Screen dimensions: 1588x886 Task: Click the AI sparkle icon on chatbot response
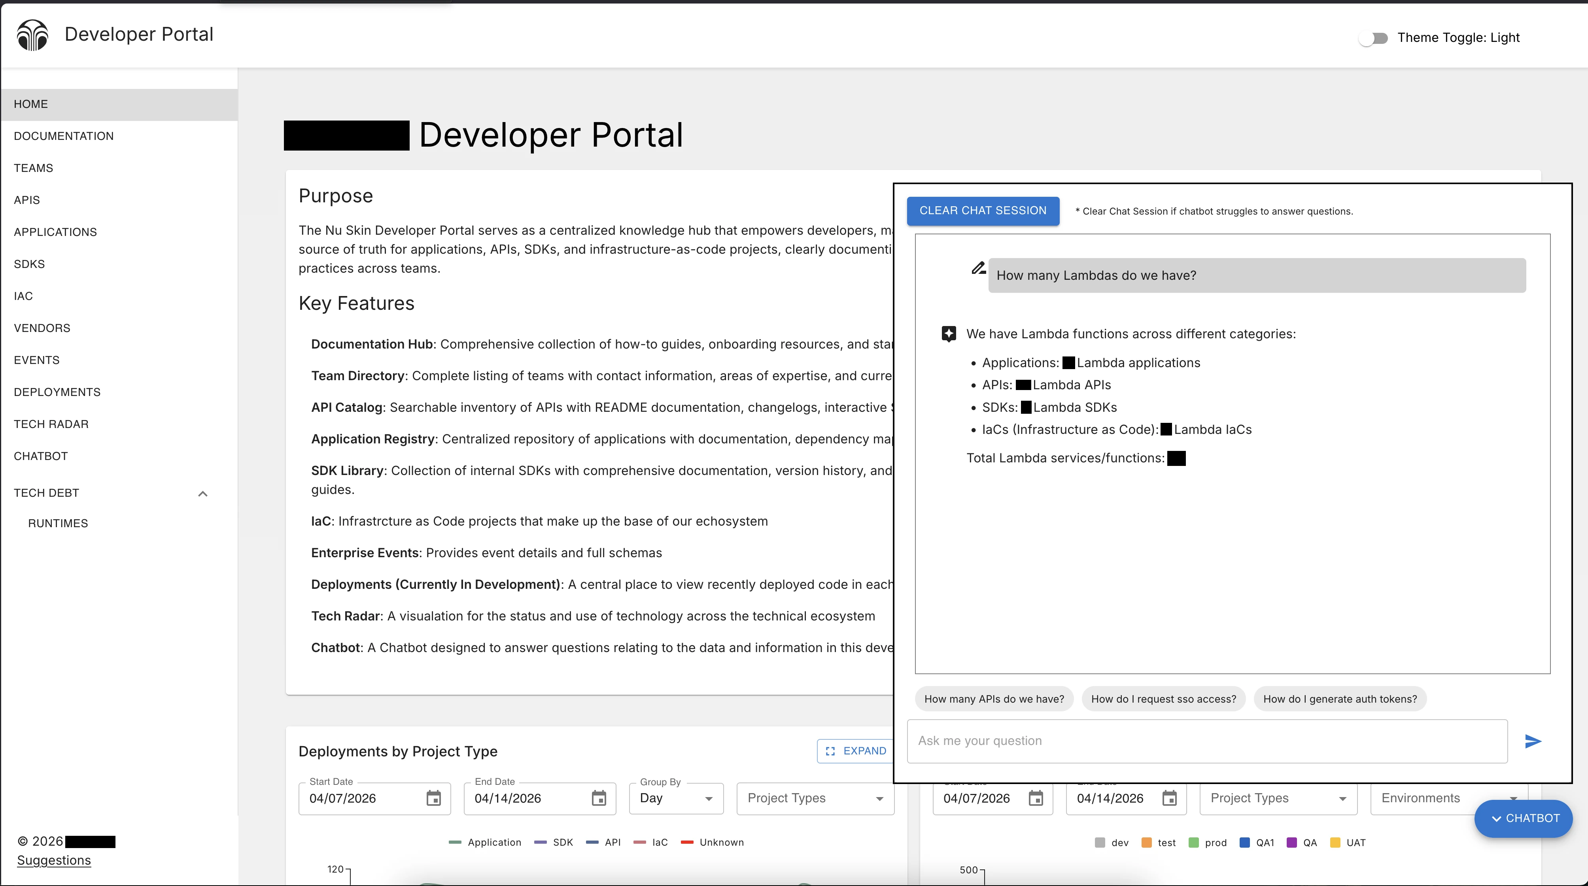[x=949, y=333]
